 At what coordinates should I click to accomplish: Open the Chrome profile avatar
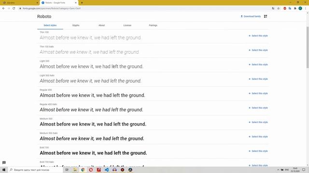[300, 9]
